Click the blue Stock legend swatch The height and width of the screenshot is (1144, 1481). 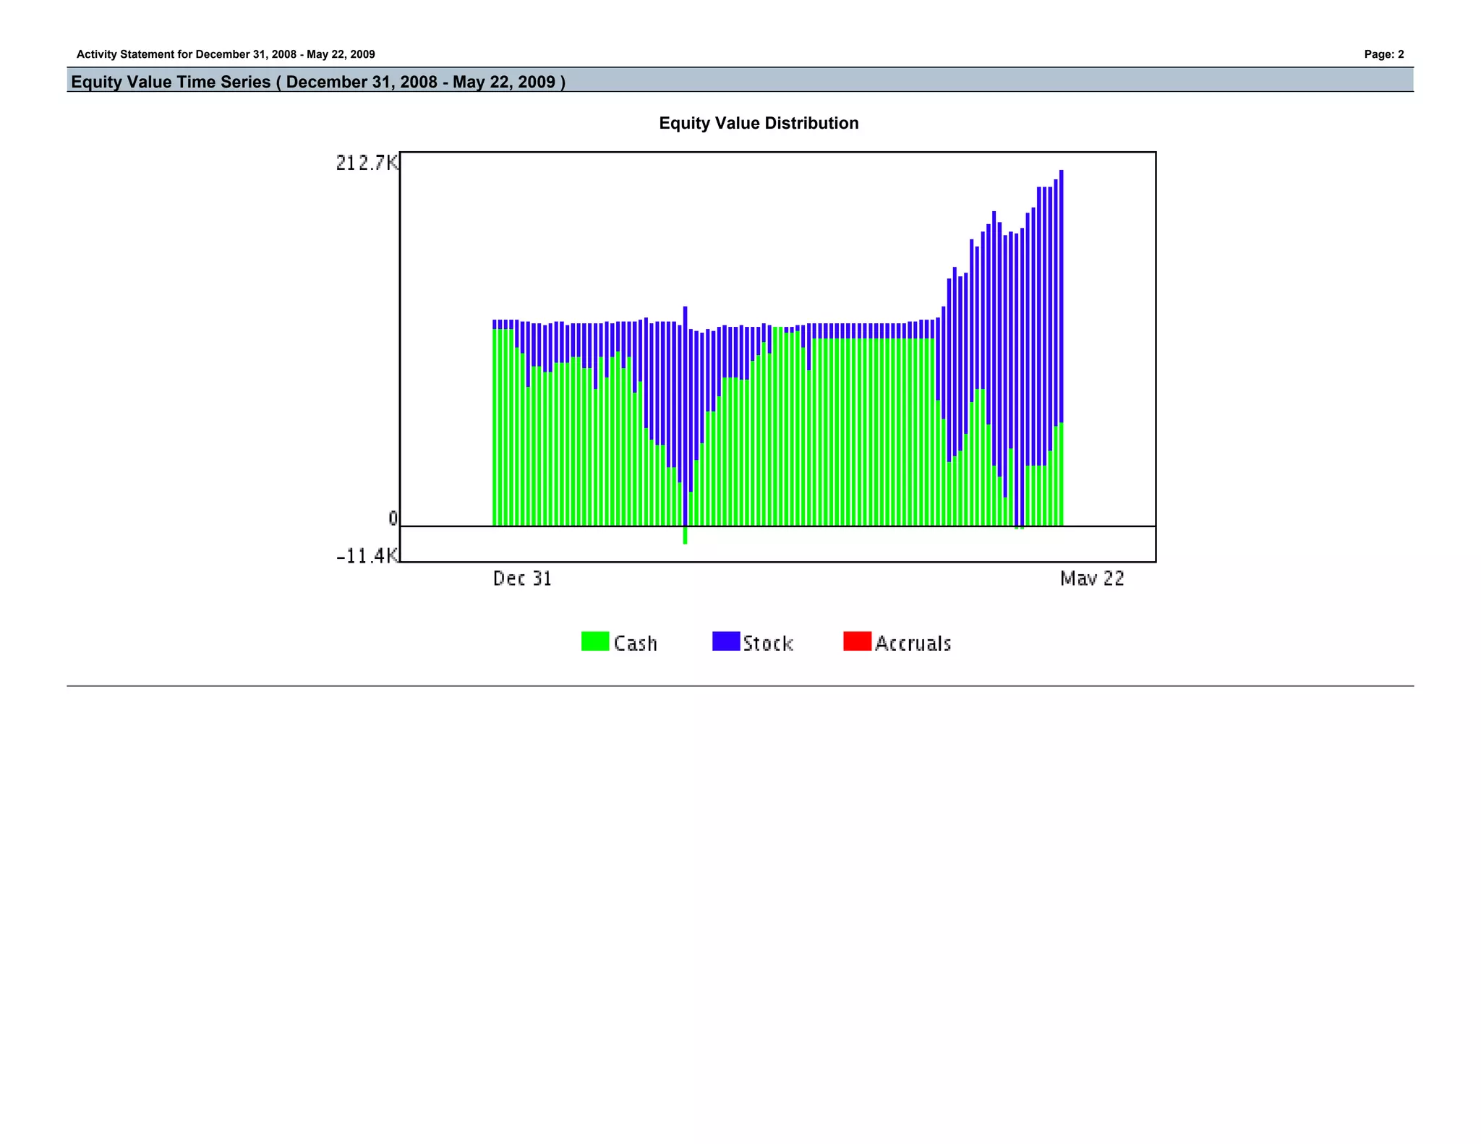[x=725, y=641]
